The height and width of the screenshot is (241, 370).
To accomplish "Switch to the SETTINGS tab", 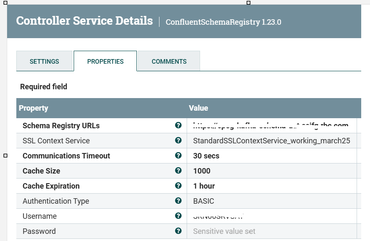I will click(44, 61).
